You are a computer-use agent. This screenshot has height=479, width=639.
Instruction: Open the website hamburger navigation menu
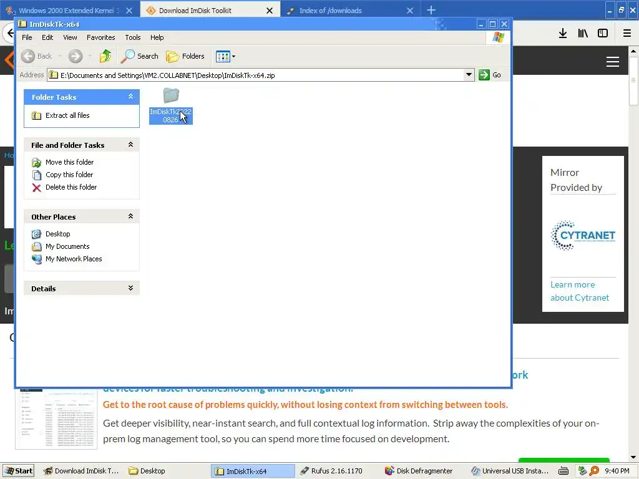(x=613, y=62)
